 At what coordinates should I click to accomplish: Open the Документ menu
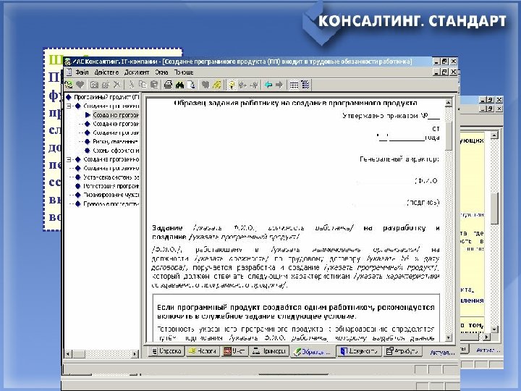coord(137,72)
